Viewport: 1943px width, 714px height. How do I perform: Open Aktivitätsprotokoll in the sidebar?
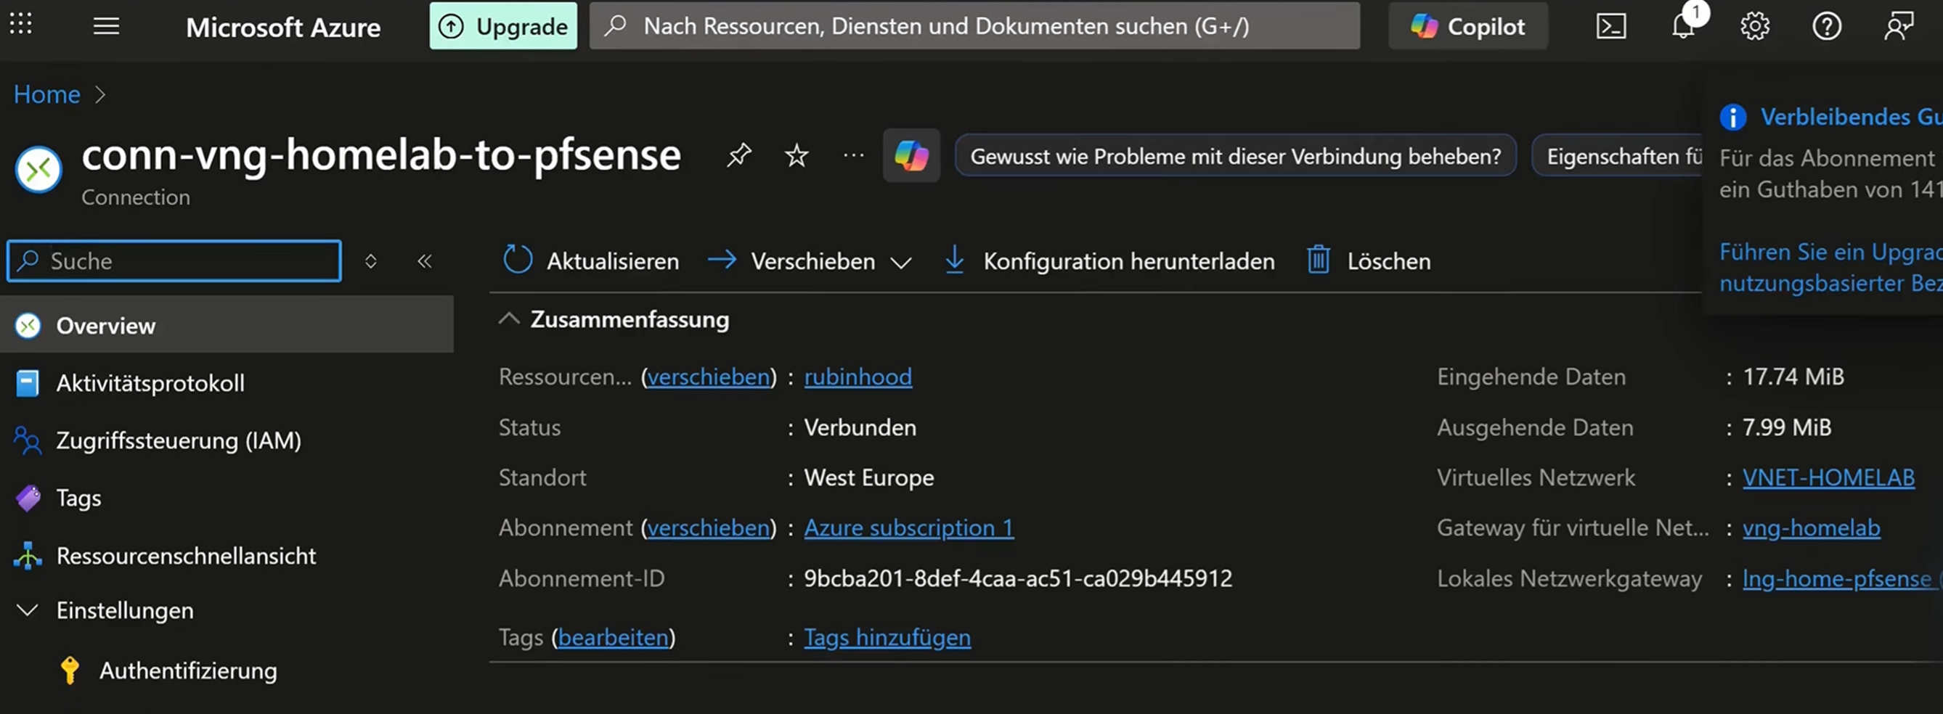(x=150, y=383)
